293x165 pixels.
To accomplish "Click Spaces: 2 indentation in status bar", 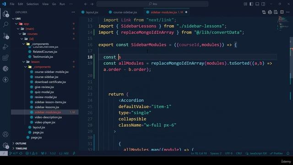I will [216, 154].
